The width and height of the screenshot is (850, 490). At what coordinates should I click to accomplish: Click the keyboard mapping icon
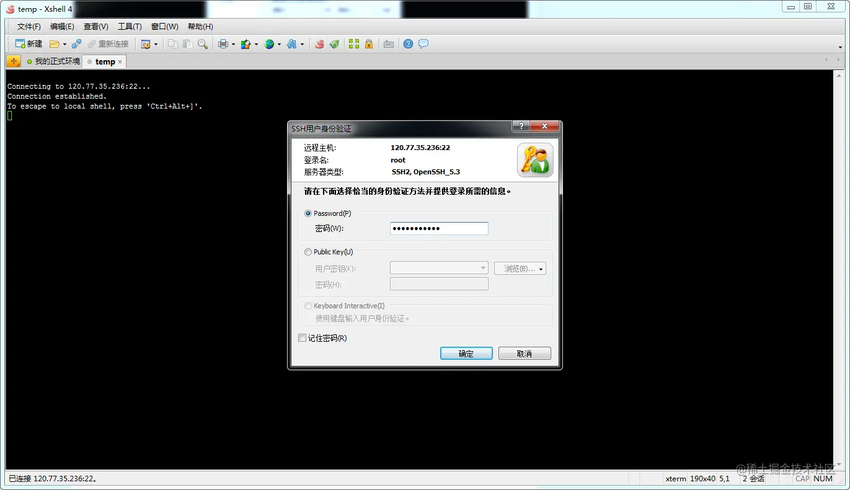[389, 44]
